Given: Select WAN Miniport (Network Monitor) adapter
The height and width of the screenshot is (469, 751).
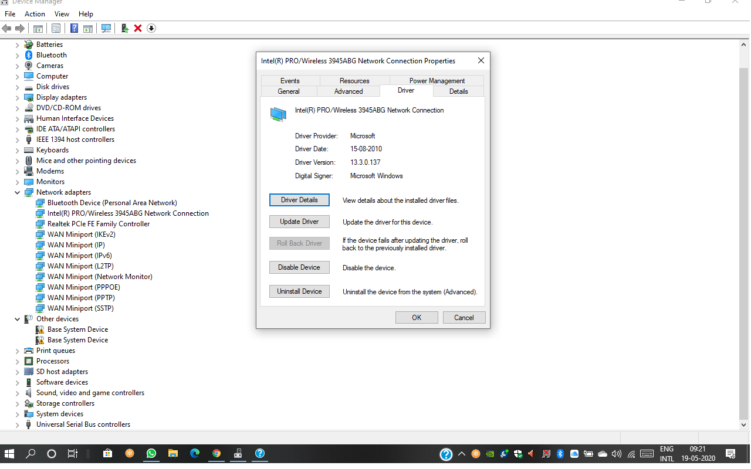Looking at the screenshot, I should (100, 277).
